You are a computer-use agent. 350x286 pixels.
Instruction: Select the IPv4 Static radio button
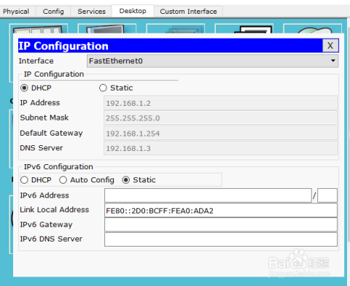103,88
